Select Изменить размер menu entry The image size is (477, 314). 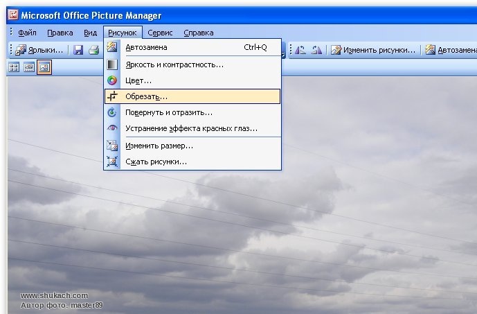(192, 146)
